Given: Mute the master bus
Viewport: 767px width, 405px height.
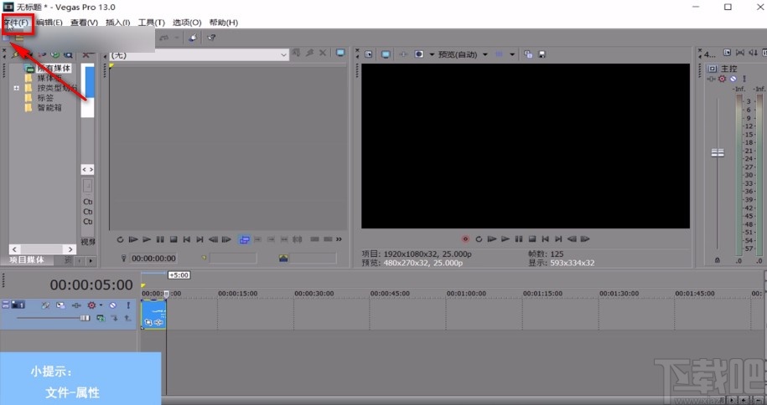Looking at the screenshot, I should (x=733, y=79).
